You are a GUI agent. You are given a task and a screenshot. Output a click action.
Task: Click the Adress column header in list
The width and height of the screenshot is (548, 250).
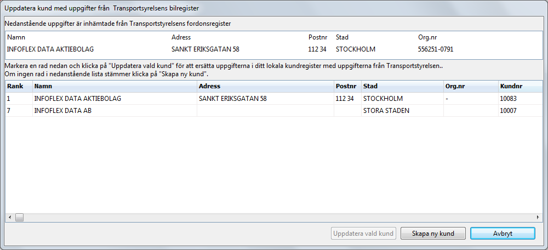point(265,87)
